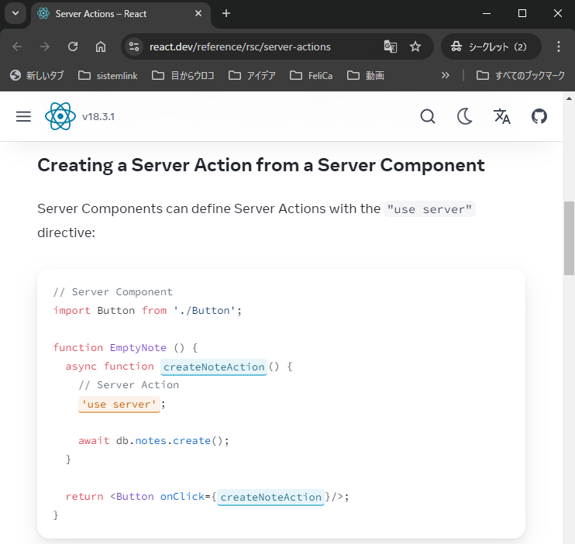The image size is (575, 544).
Task: Open the FeliCa bookmark folder
Action: pyautogui.click(x=311, y=76)
